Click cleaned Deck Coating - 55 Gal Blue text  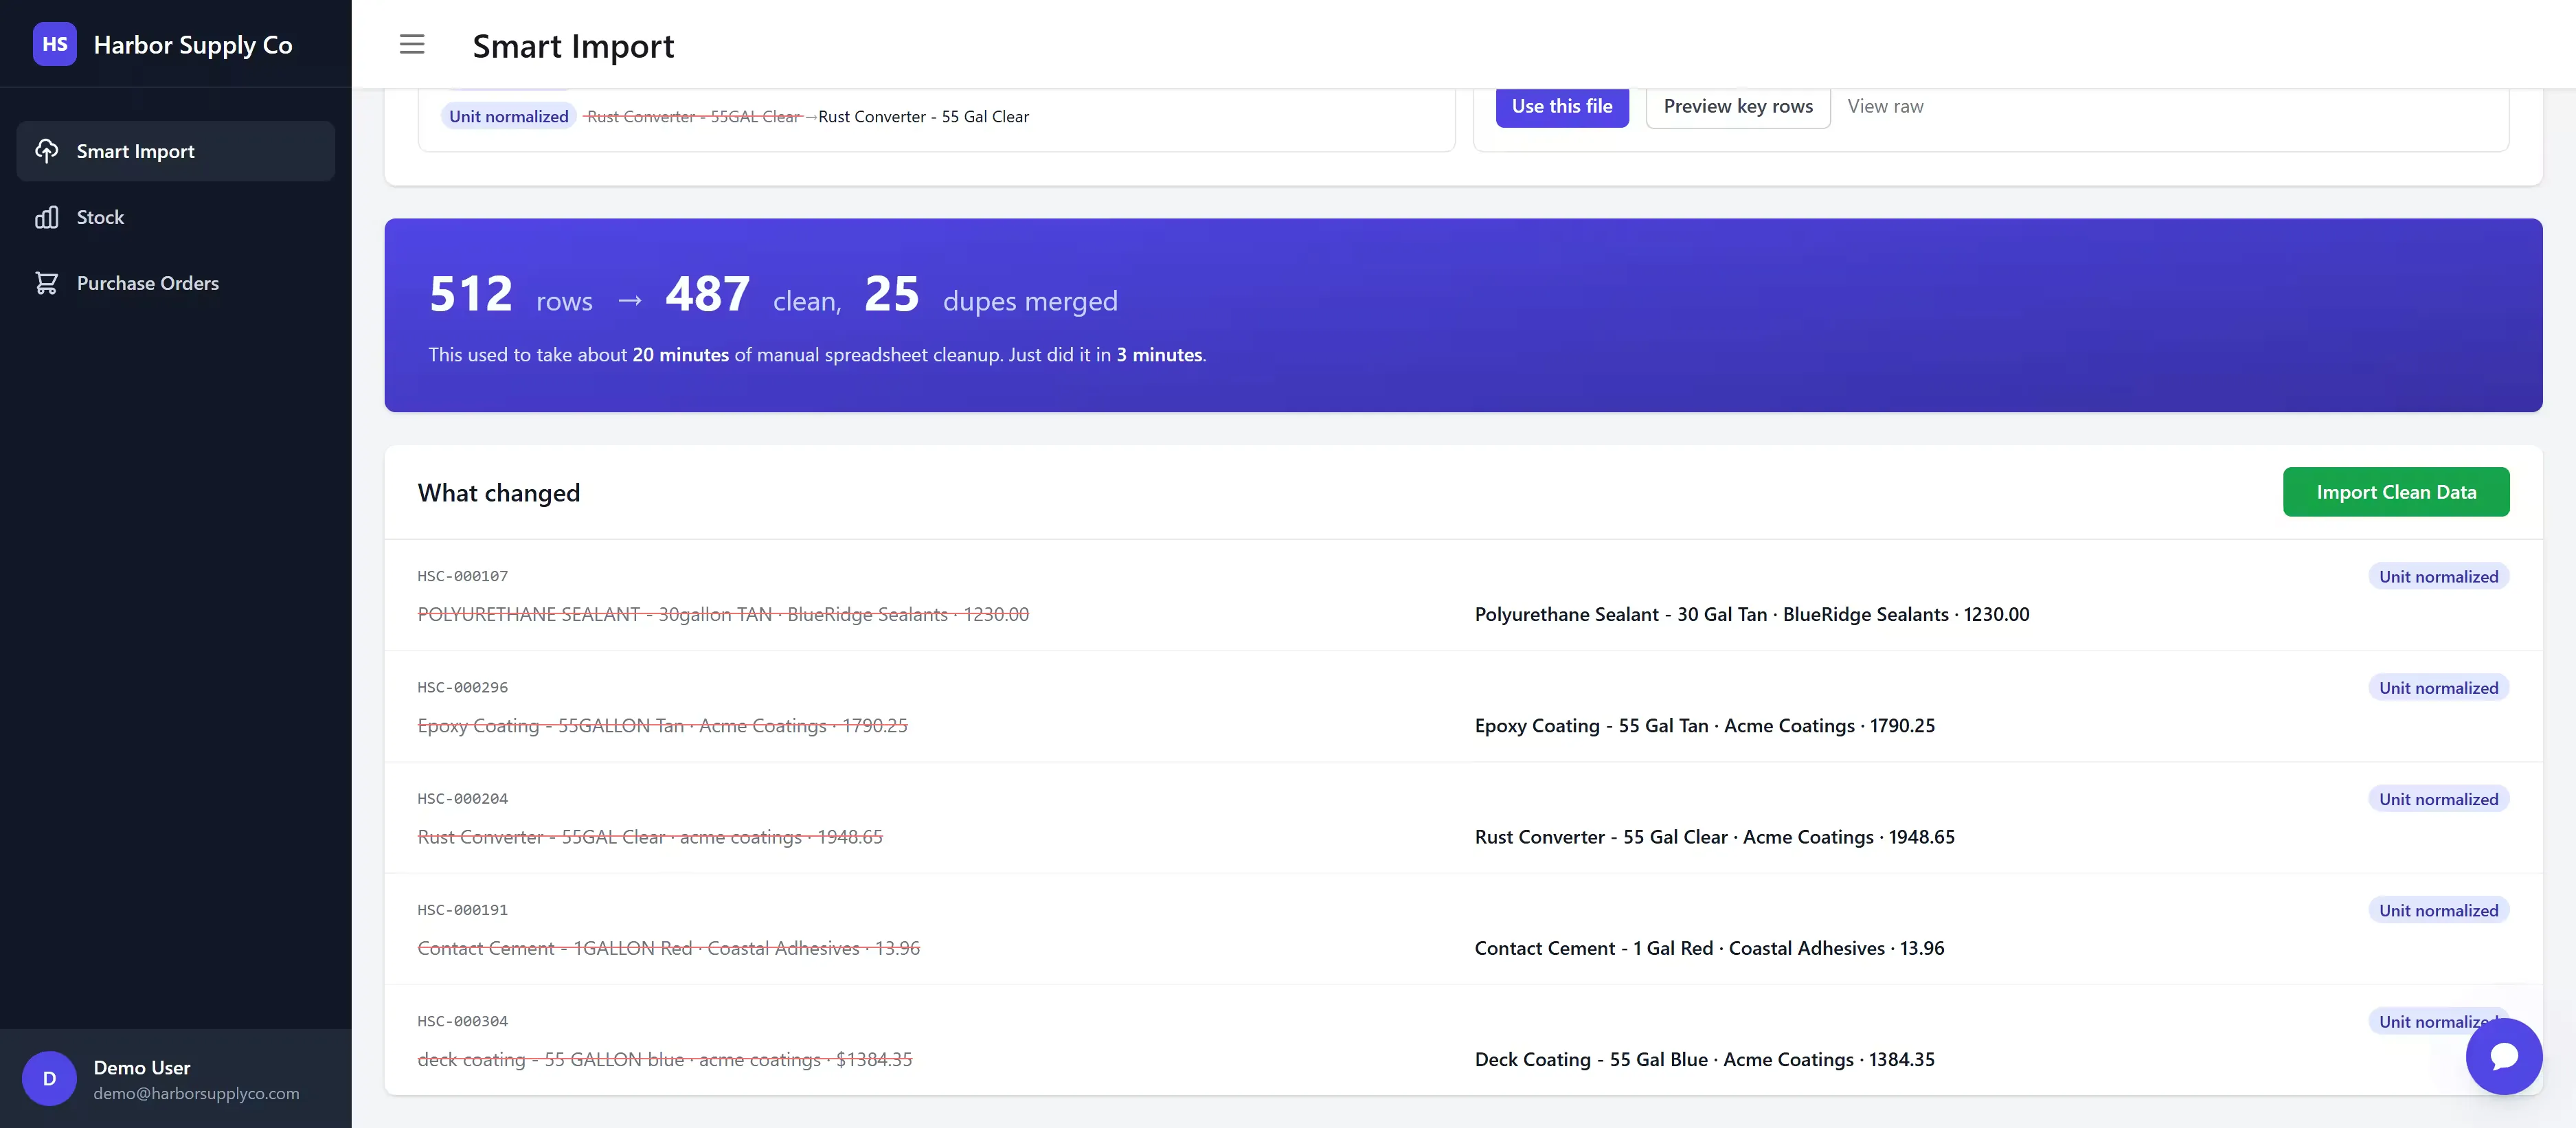pyautogui.click(x=1705, y=1059)
